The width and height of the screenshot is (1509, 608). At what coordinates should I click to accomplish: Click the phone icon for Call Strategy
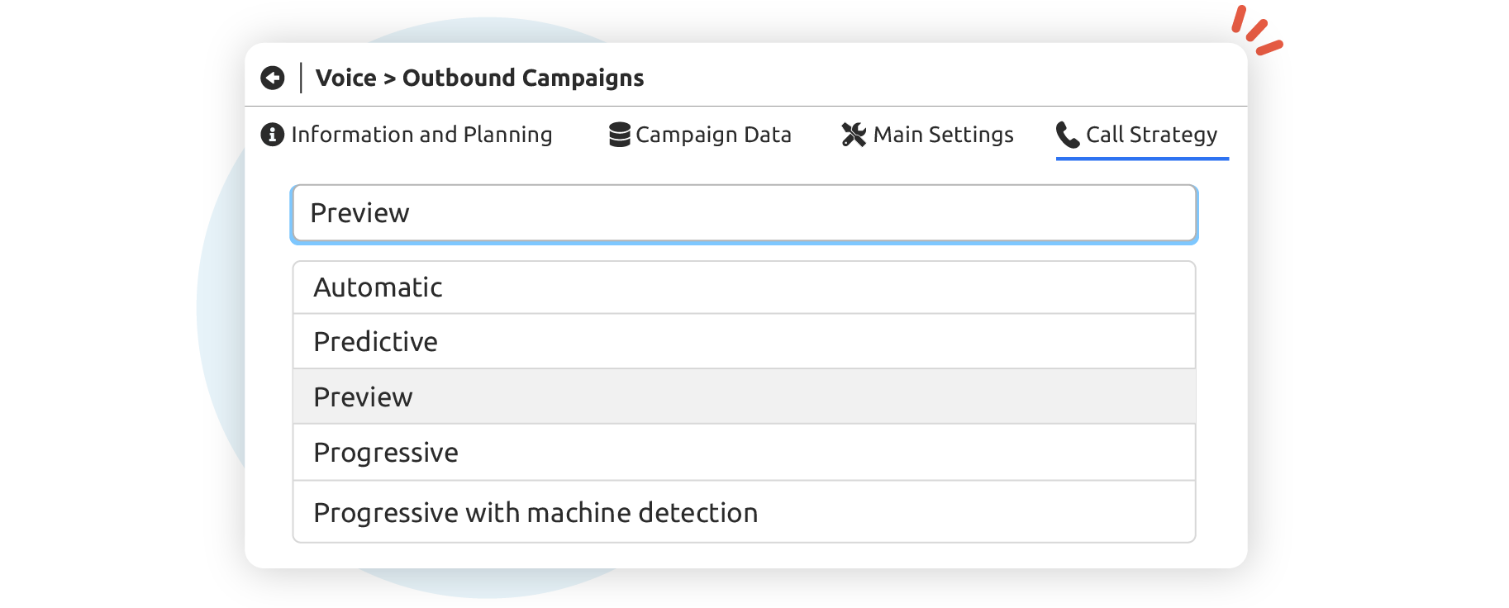click(x=1068, y=135)
